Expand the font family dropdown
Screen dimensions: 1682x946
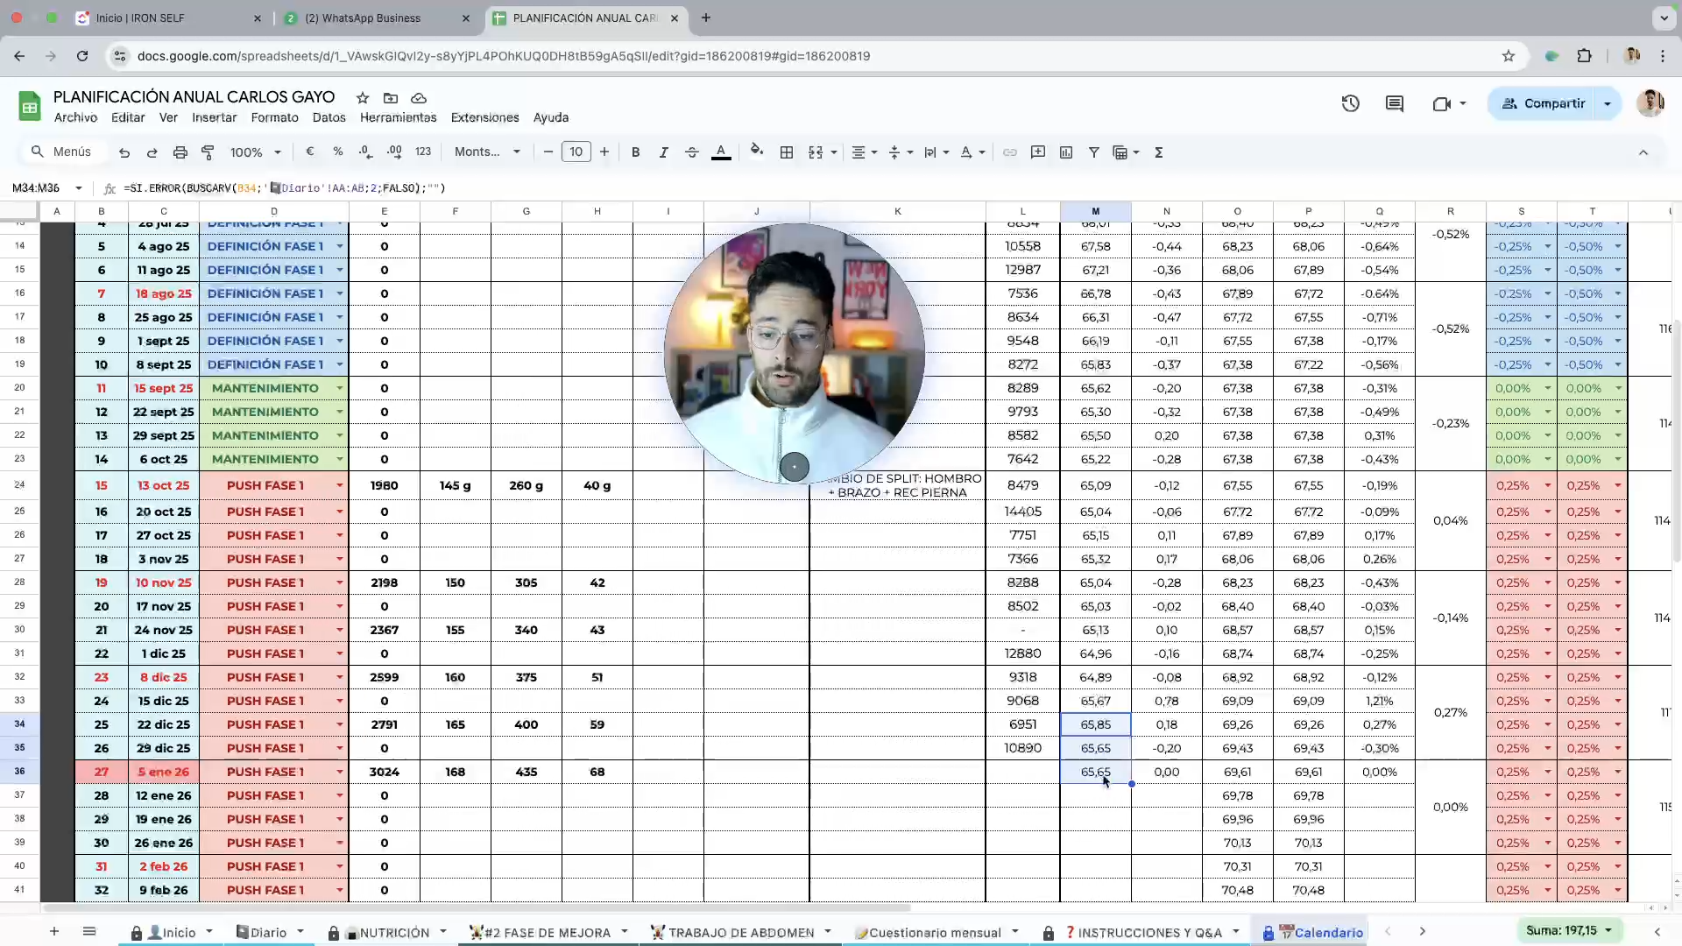tap(488, 152)
